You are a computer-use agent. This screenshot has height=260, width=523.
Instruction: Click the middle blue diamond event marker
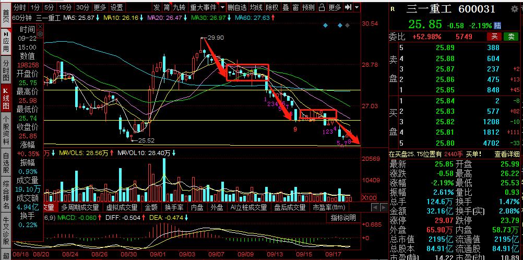(x=340, y=26)
